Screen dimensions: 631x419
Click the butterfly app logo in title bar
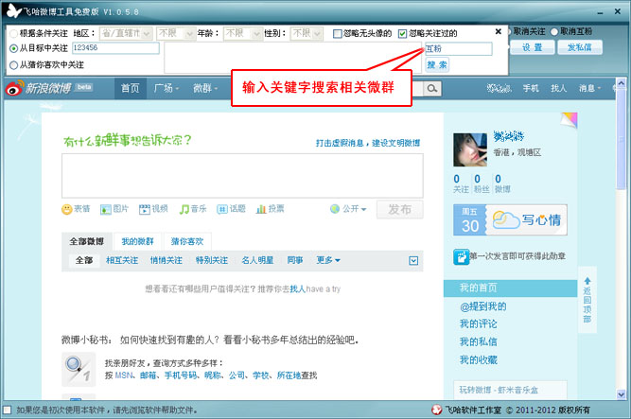tap(13, 10)
